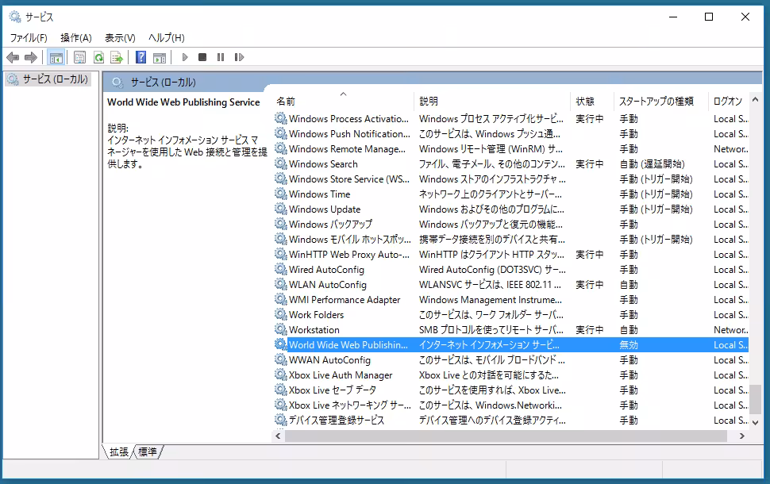Viewport: 770px width, 484px height.
Task: Click the Start Service play icon
Action: [x=185, y=57]
